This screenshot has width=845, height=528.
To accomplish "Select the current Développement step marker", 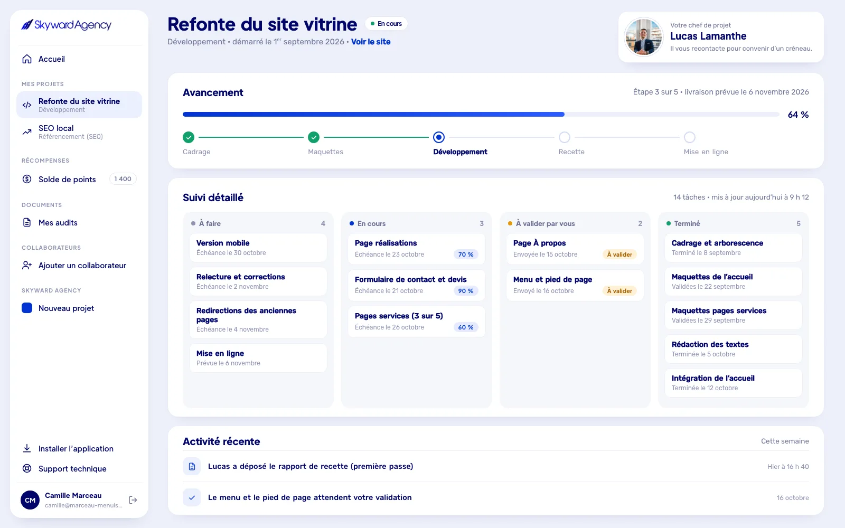I will coord(439,137).
